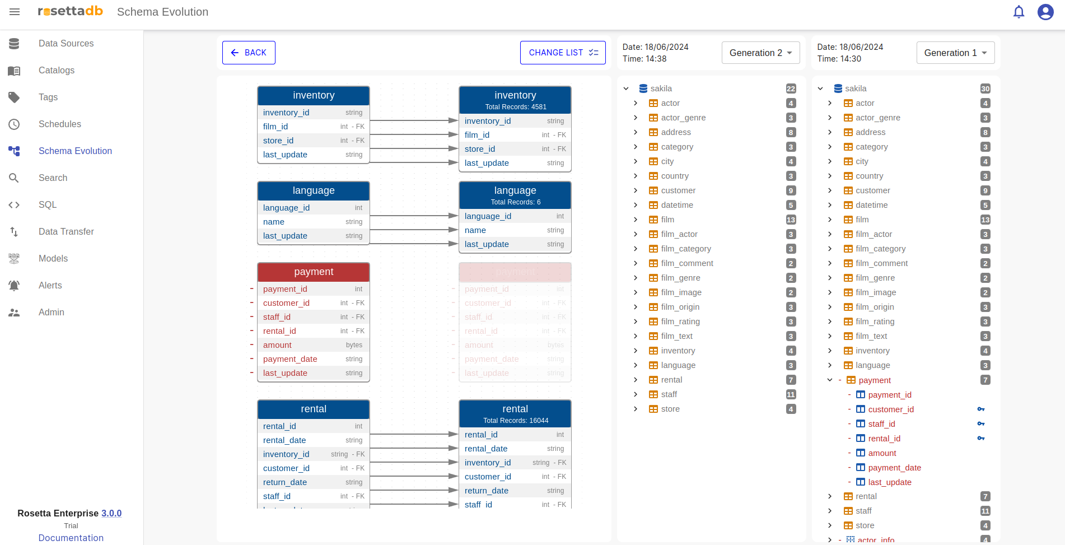The image size is (1065, 545).
Task: Click the Schedules clock icon
Action: click(x=15, y=124)
